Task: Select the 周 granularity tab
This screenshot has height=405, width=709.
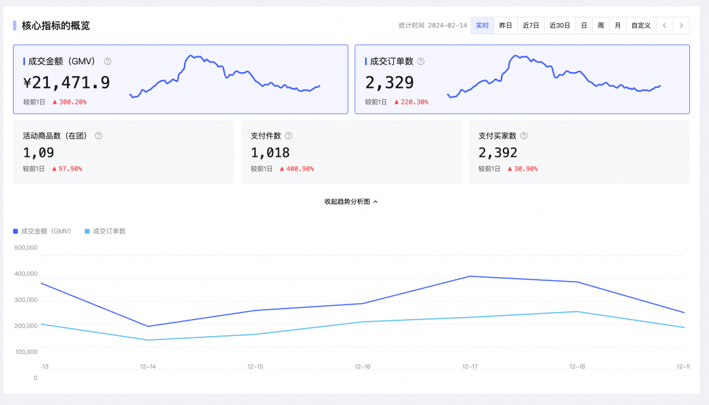Action: coord(601,26)
